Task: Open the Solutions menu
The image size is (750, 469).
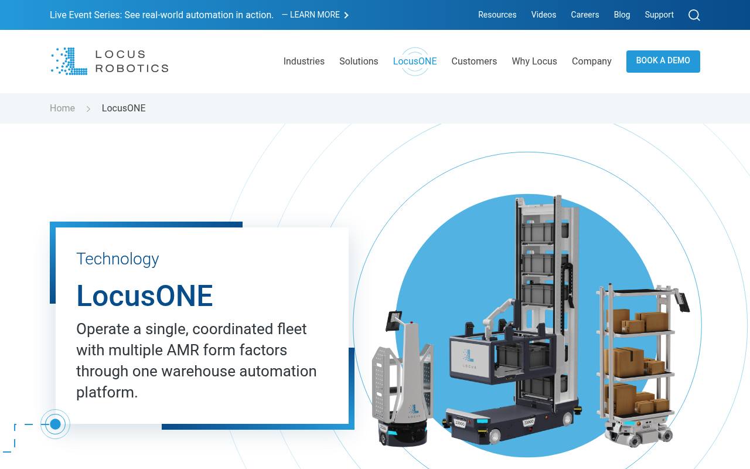Action: 359,61
